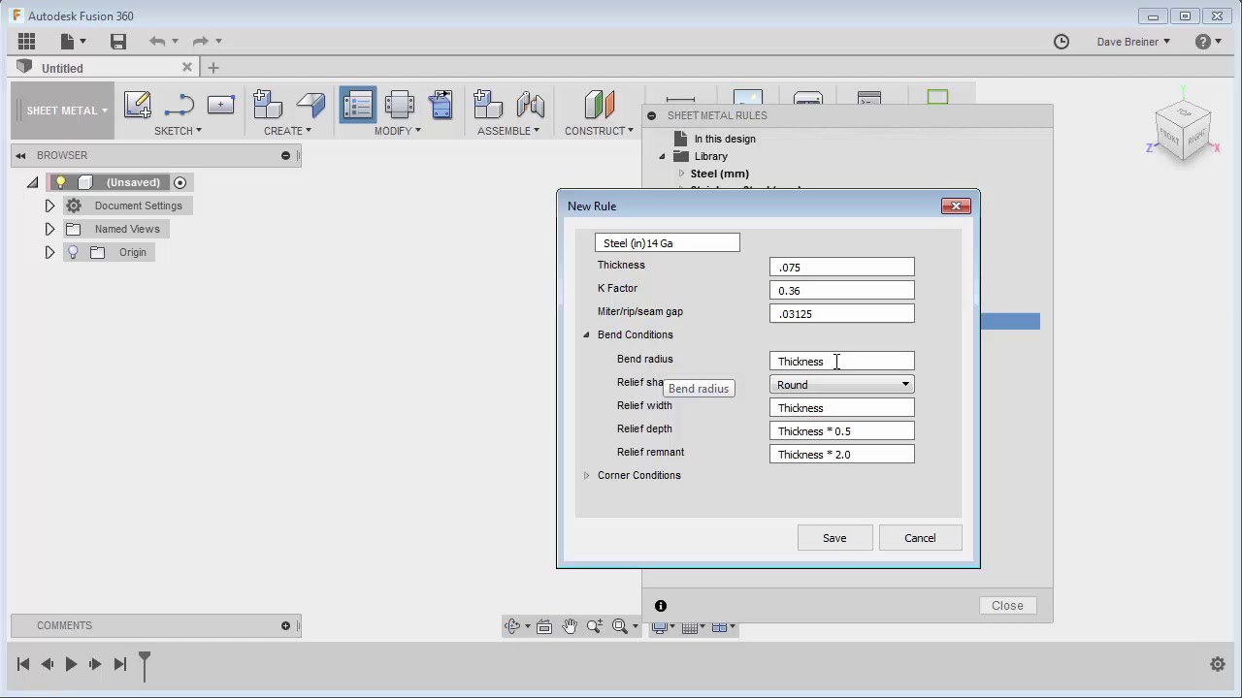Click Close in Sheet Metal Rules panel
The image size is (1242, 698).
click(1007, 606)
